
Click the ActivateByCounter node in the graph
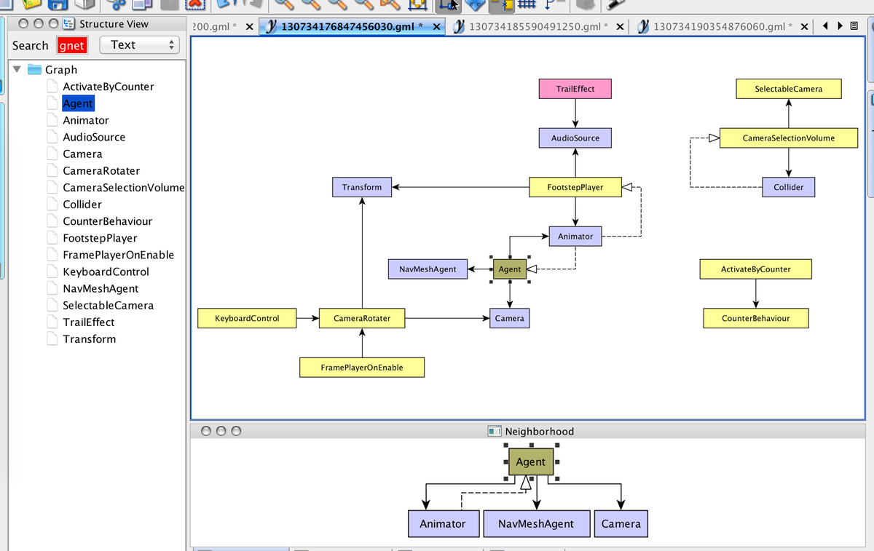(x=756, y=269)
